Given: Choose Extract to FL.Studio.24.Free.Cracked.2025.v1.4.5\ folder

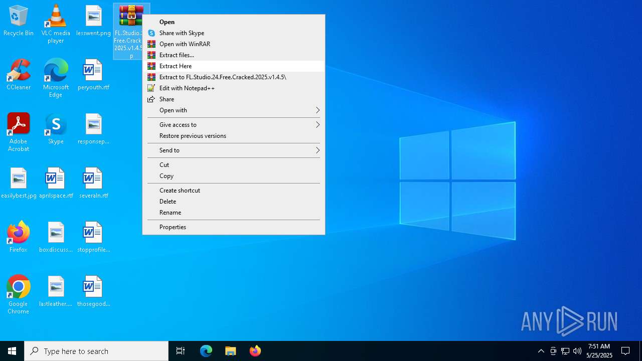Looking at the screenshot, I should [x=234, y=77].
